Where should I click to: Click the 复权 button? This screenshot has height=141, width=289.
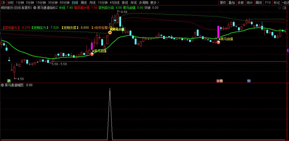coord(223,3)
